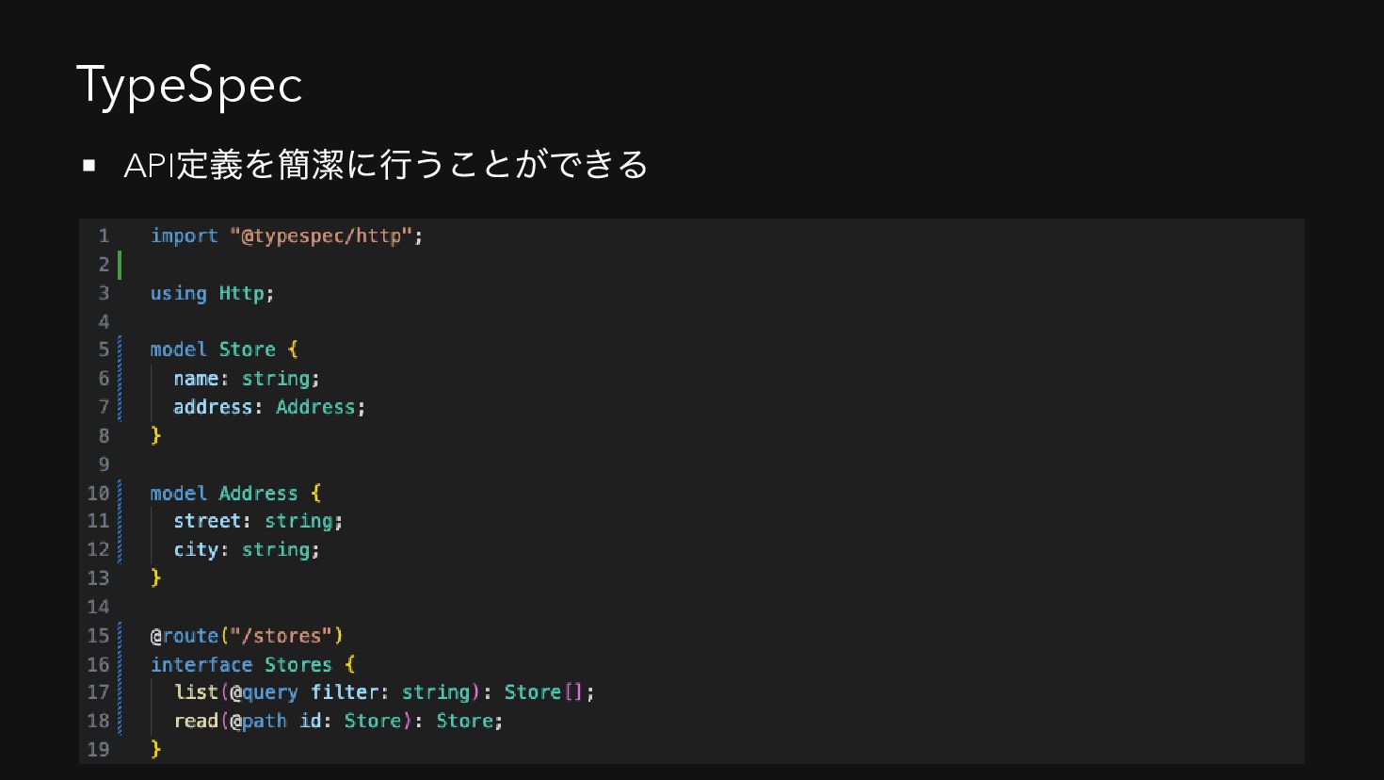Click line number 14 in the gutter
The height and width of the screenshot is (780, 1384).
coord(98,607)
